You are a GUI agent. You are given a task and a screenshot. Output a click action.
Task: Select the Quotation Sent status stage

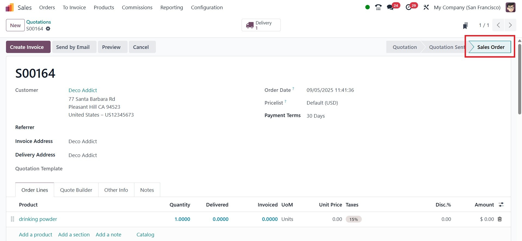(447, 47)
